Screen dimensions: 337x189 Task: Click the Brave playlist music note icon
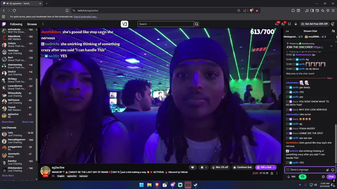tap(307, 10)
